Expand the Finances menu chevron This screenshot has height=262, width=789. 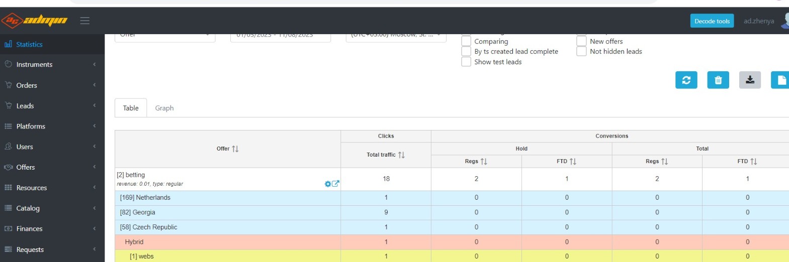[x=94, y=228]
